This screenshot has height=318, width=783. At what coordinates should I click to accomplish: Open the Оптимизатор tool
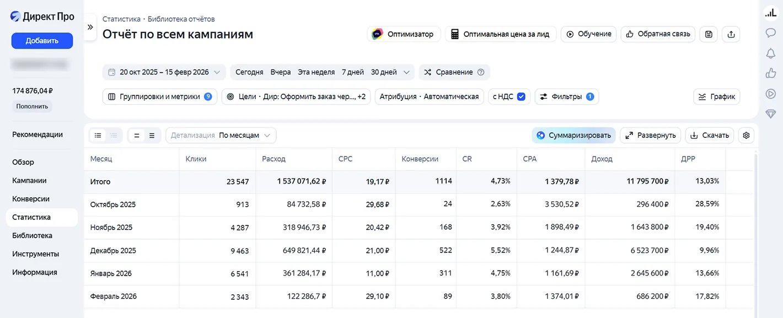pyautogui.click(x=404, y=34)
